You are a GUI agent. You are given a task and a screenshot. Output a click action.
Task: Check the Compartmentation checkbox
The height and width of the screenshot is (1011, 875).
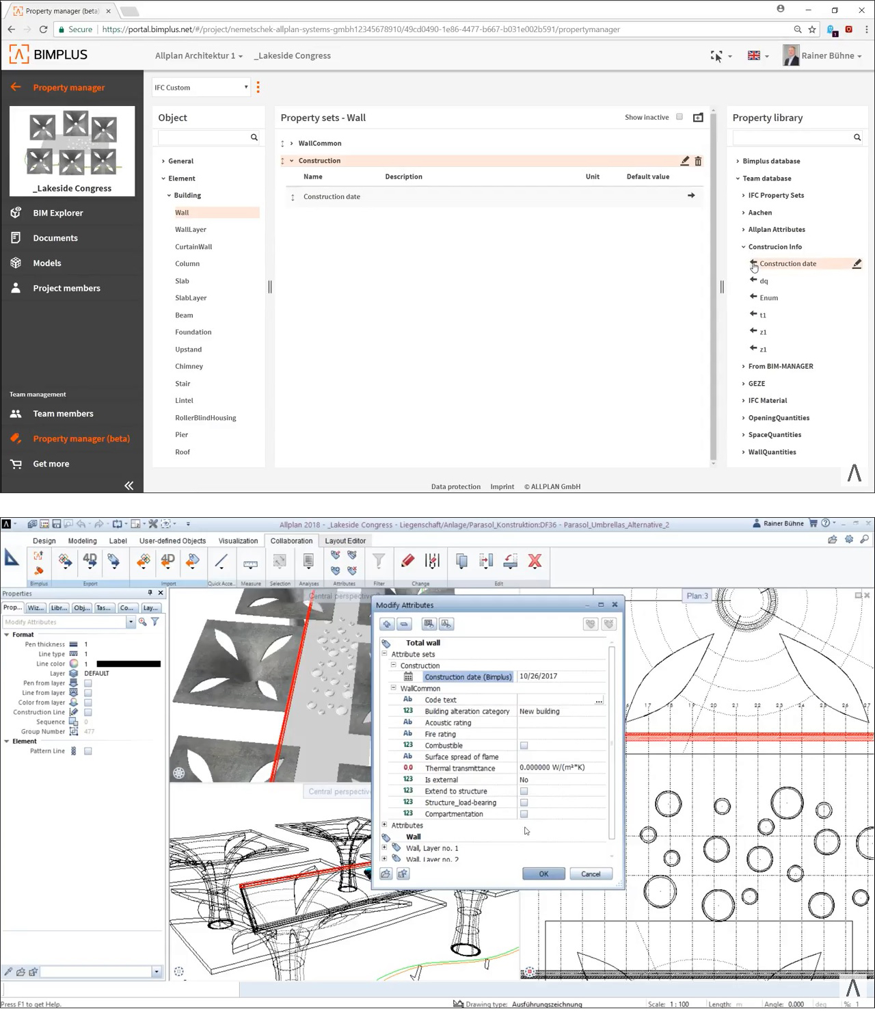click(524, 814)
